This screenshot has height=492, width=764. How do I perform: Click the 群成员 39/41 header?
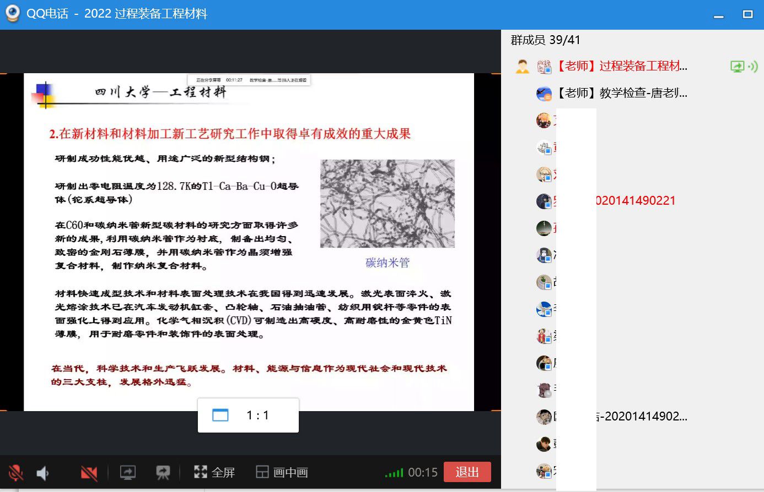click(x=545, y=40)
